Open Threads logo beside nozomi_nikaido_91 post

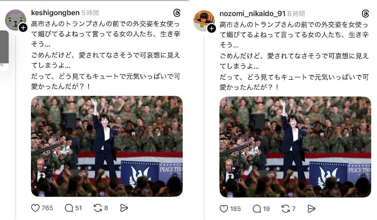[365, 14]
